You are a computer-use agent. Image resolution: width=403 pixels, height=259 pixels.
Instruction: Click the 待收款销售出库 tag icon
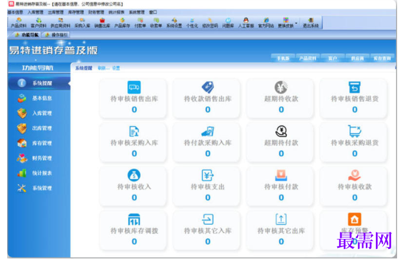click(207, 87)
